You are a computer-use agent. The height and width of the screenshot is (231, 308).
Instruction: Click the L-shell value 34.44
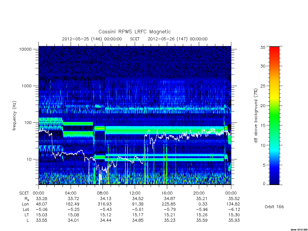point(106,220)
